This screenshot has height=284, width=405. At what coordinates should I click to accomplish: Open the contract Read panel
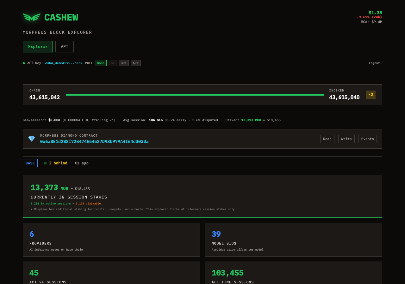pyautogui.click(x=327, y=139)
